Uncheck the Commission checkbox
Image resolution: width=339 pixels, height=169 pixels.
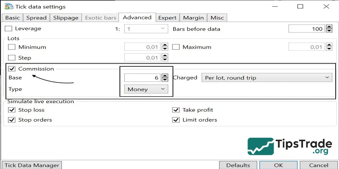pyautogui.click(x=12, y=68)
